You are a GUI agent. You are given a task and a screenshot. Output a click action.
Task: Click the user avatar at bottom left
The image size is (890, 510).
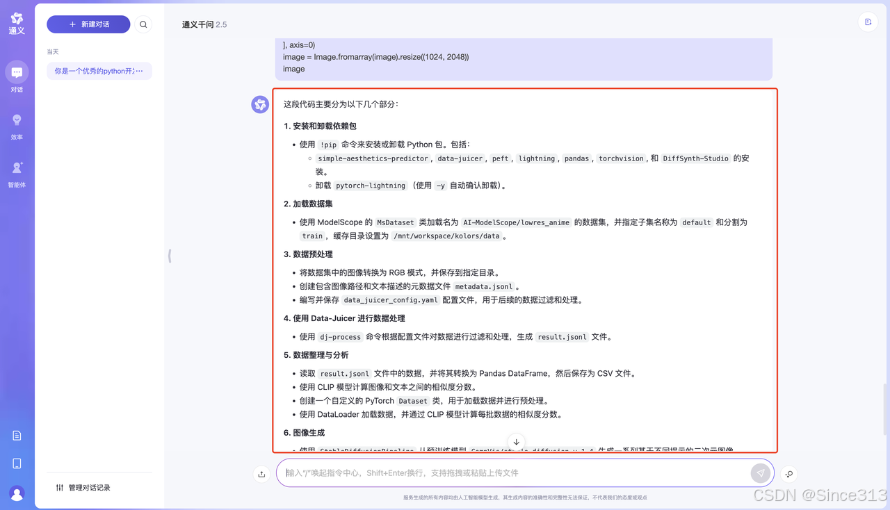[x=16, y=494]
